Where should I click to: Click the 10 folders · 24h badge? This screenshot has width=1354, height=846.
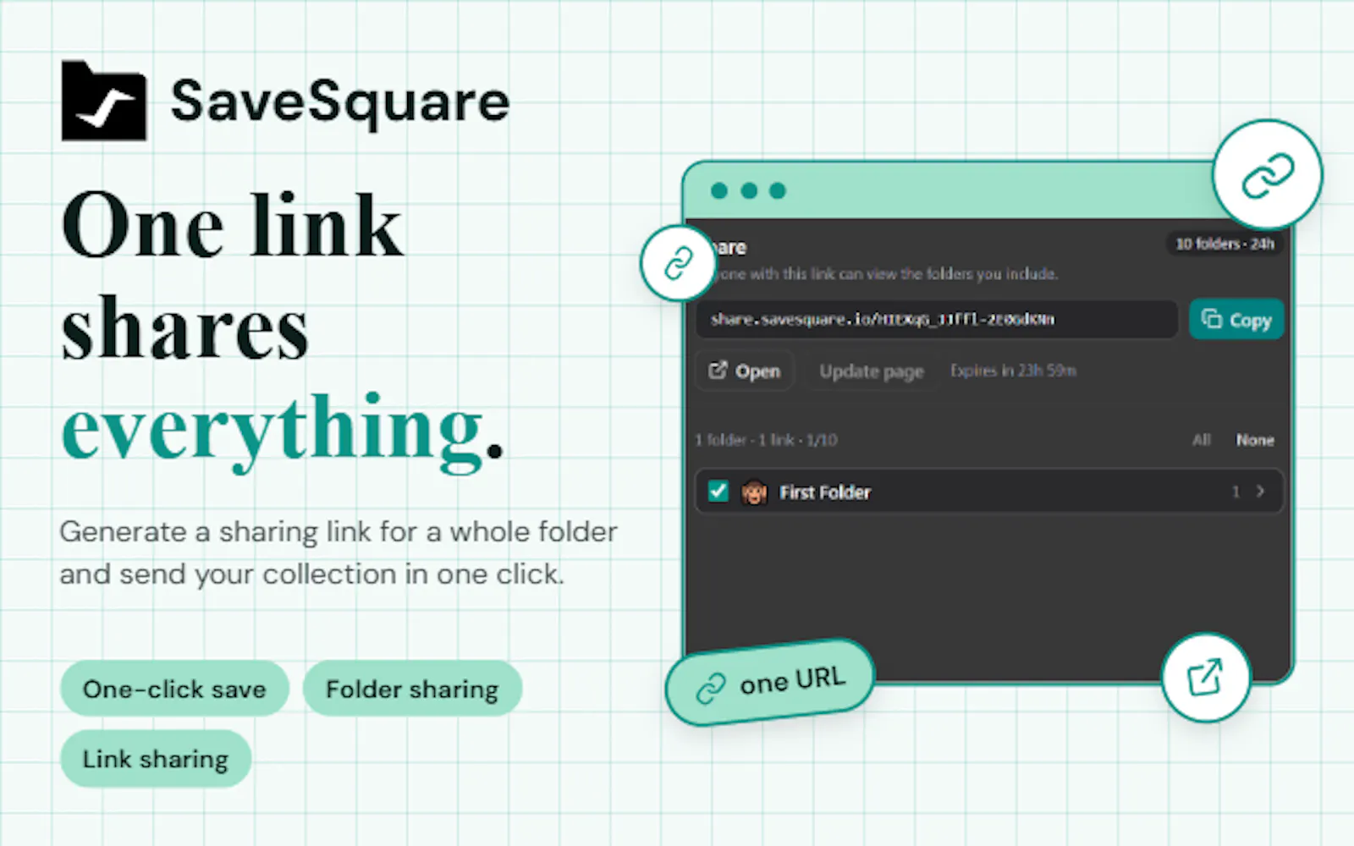coord(1225,244)
